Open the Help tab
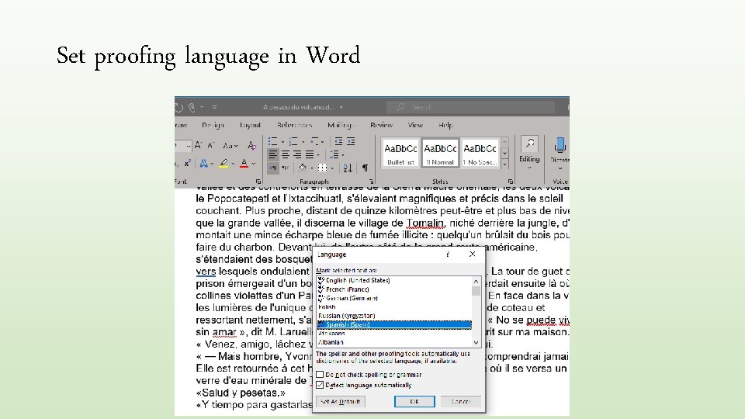 pyautogui.click(x=445, y=125)
